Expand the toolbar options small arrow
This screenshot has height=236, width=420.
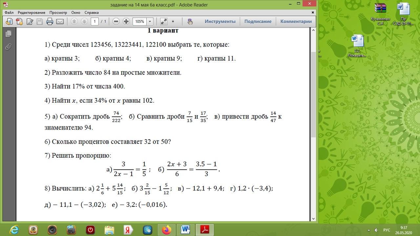click(x=173, y=22)
